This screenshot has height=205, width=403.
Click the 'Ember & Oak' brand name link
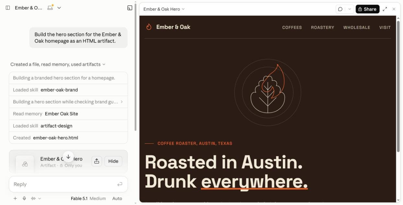(173, 27)
